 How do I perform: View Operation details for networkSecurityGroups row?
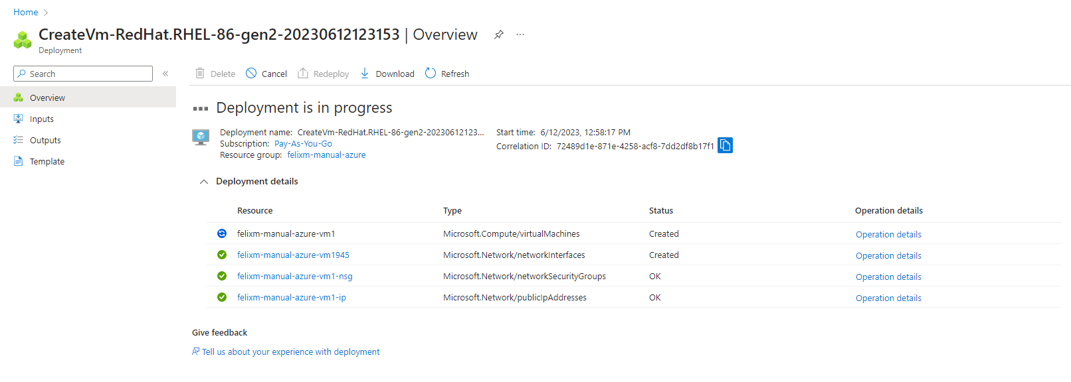pyautogui.click(x=888, y=277)
